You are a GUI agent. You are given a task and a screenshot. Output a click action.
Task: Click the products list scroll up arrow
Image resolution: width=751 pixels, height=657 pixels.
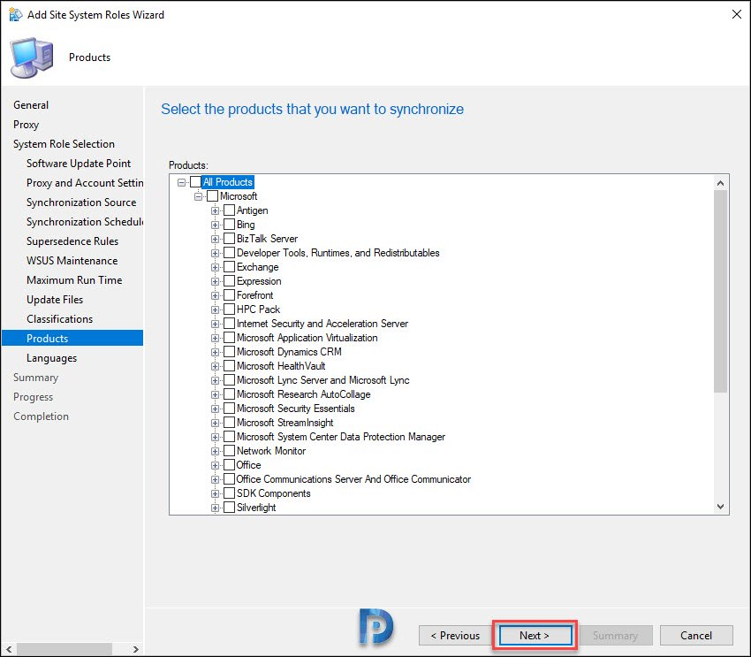tap(720, 182)
